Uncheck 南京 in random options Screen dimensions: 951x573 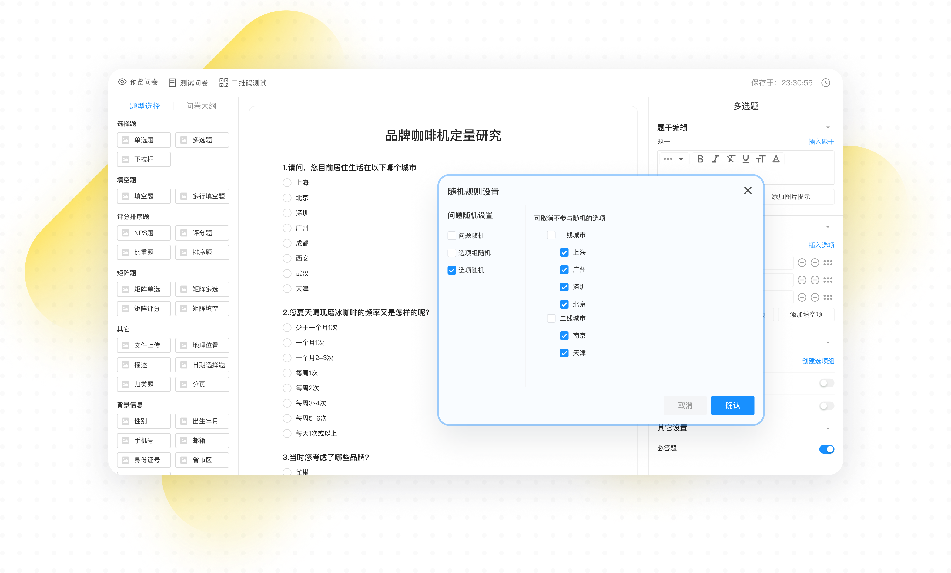(x=564, y=336)
